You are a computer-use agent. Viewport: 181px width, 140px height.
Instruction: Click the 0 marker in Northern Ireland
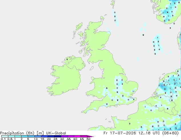pyautogui.click(x=67, y=59)
